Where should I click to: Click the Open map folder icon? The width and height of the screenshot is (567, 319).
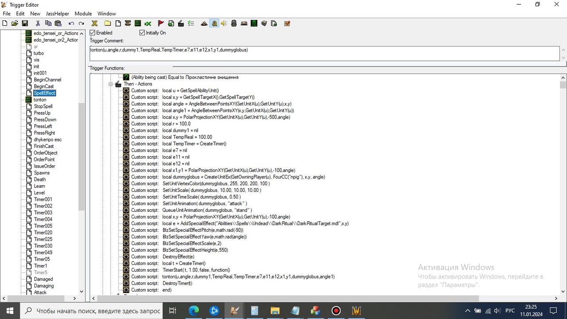[x=15, y=23]
